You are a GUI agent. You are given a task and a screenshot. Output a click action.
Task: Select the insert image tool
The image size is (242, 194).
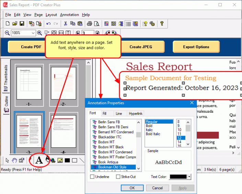60,160
